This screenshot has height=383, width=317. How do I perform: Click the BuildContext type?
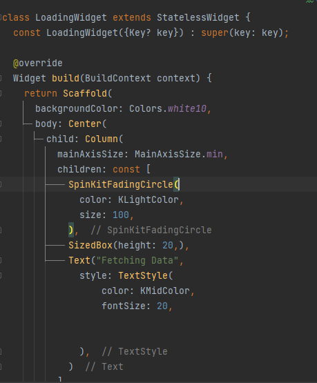tap(118, 79)
